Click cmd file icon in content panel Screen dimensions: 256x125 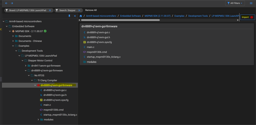85,52
